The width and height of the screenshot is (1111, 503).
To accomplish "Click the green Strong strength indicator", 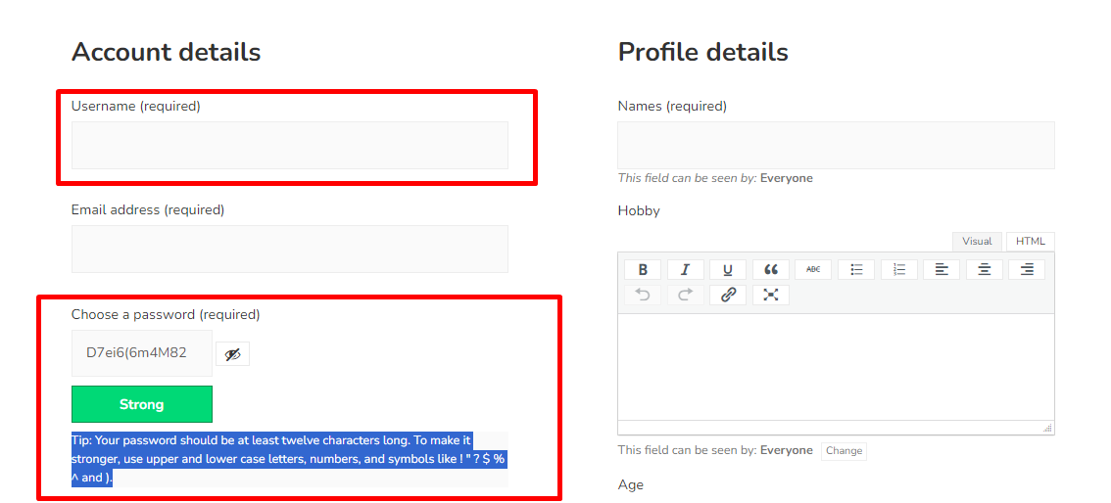I will click(142, 405).
